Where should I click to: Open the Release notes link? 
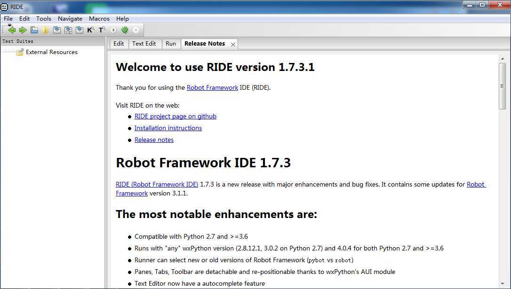point(154,140)
